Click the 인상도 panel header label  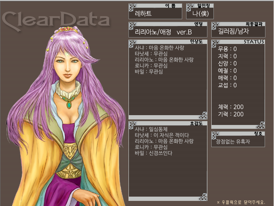point(196,41)
